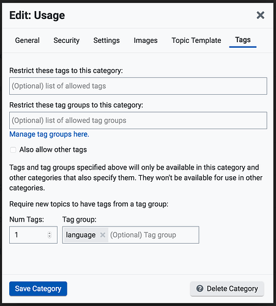276x306 pixels.
Task: Click the 'Tag group:' label
Action: pyautogui.click(x=80, y=220)
